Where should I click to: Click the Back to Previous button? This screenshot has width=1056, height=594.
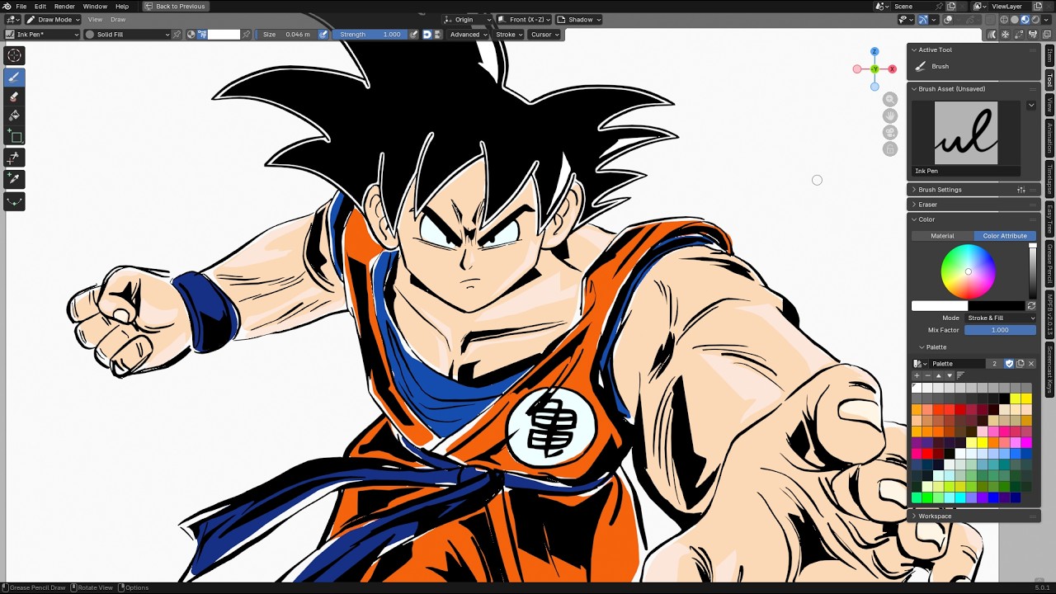pyautogui.click(x=175, y=6)
